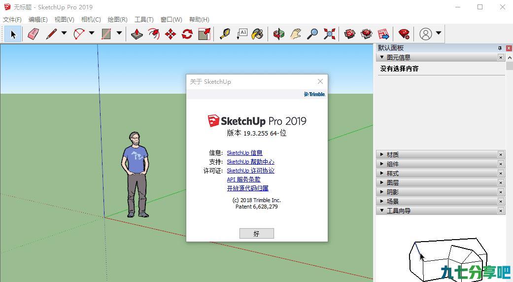The image size is (513, 282).
Task: Open the account dropdown arrow
Action: (x=439, y=33)
